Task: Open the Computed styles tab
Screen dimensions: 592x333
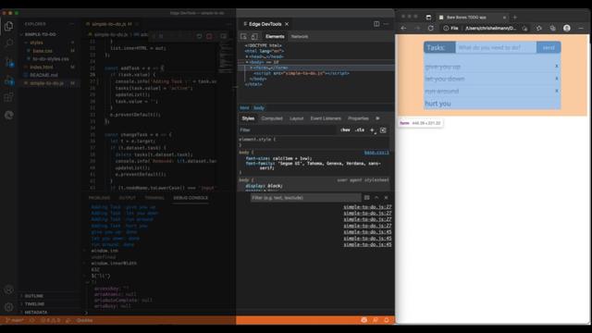Action: tap(272, 118)
